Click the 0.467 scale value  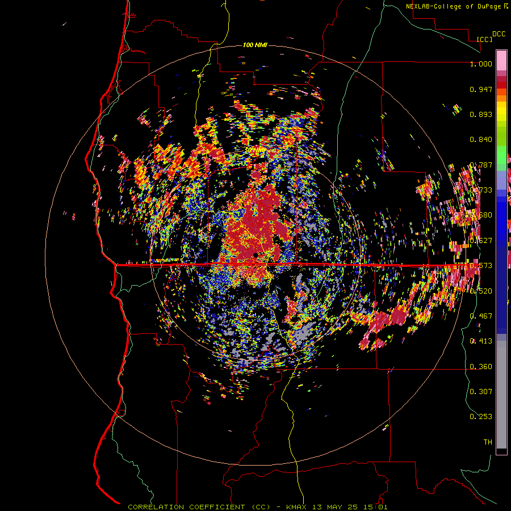pos(481,316)
